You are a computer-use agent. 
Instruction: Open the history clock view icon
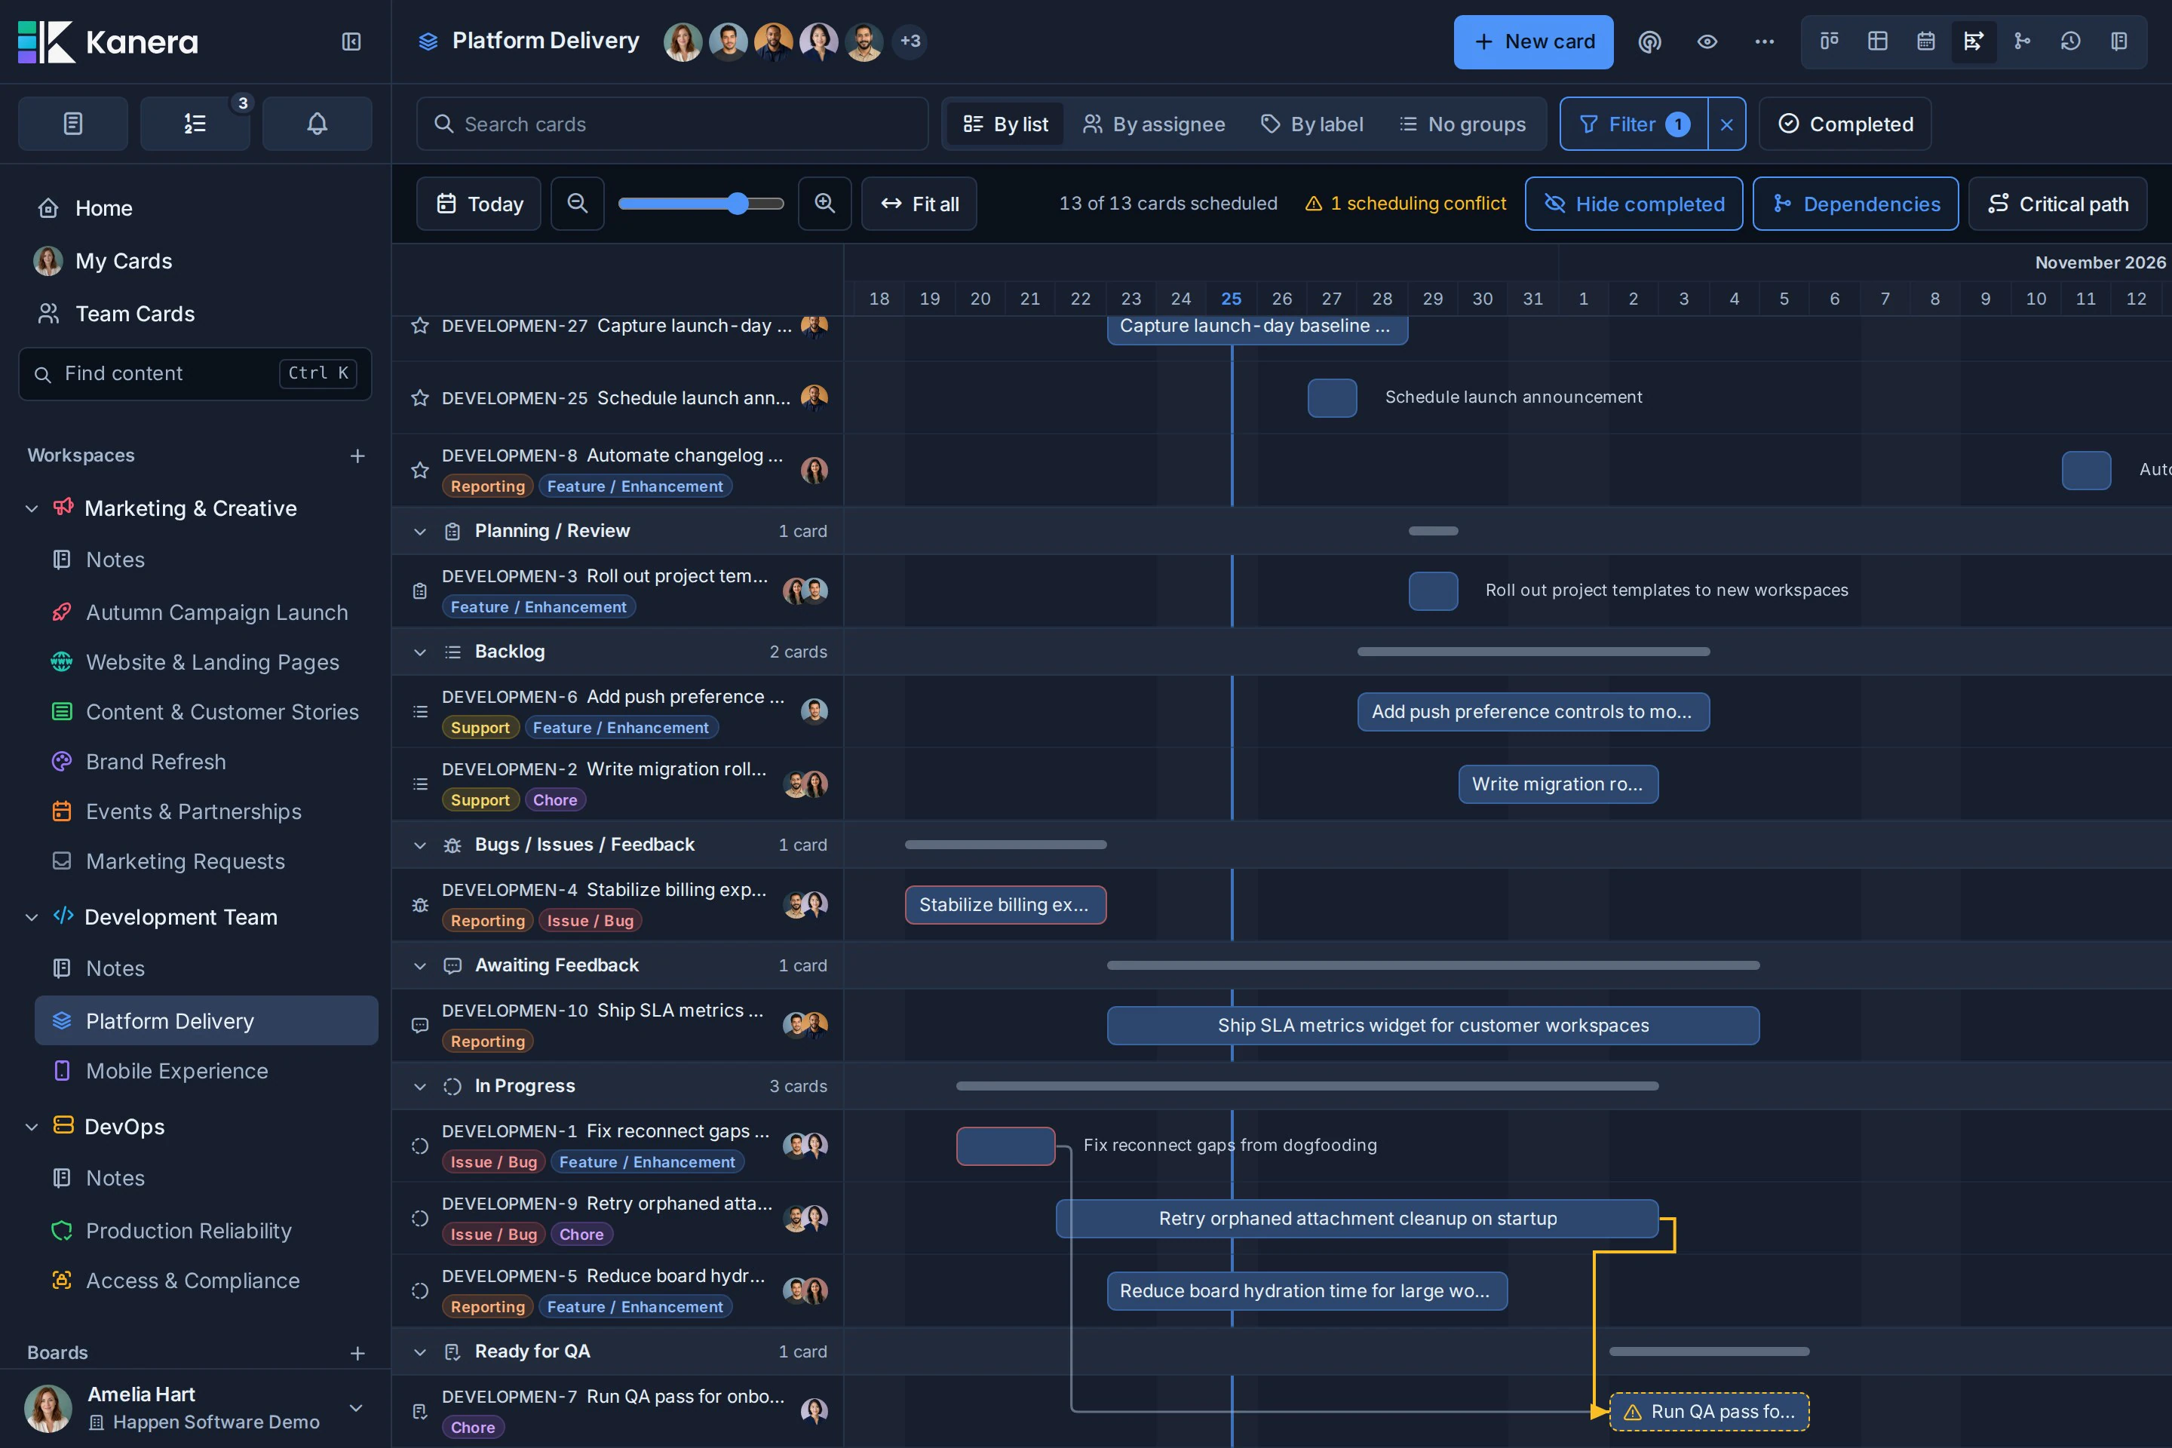pos(2070,41)
